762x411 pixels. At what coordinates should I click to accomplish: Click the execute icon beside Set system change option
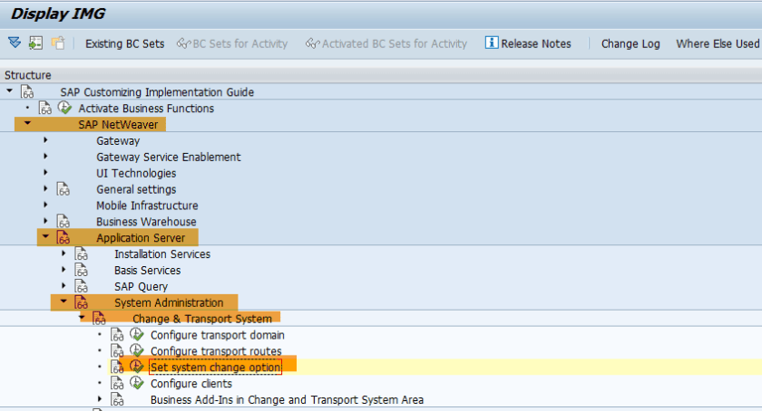coord(136,367)
